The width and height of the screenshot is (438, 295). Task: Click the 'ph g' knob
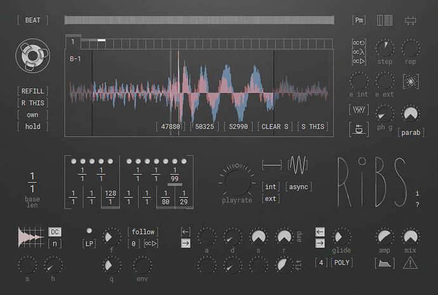(x=385, y=114)
